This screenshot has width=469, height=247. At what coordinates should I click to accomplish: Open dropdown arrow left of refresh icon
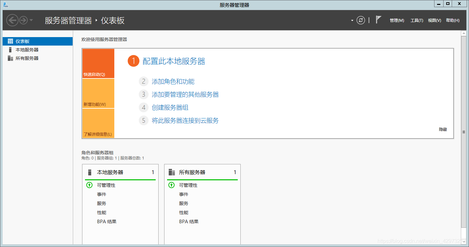(352, 21)
